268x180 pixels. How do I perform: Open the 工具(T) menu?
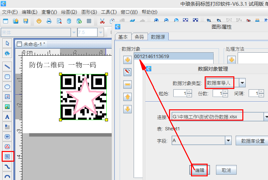[x=109, y=12]
